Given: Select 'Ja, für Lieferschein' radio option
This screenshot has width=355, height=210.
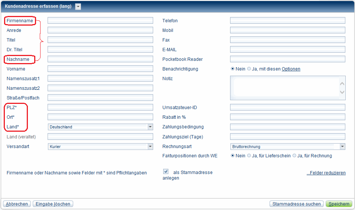Looking at the screenshot, I should point(249,156).
